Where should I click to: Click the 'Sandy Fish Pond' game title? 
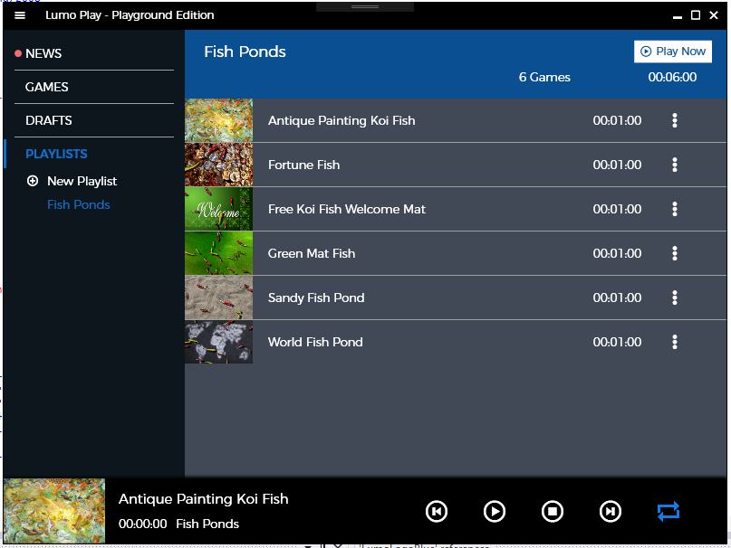(x=316, y=298)
